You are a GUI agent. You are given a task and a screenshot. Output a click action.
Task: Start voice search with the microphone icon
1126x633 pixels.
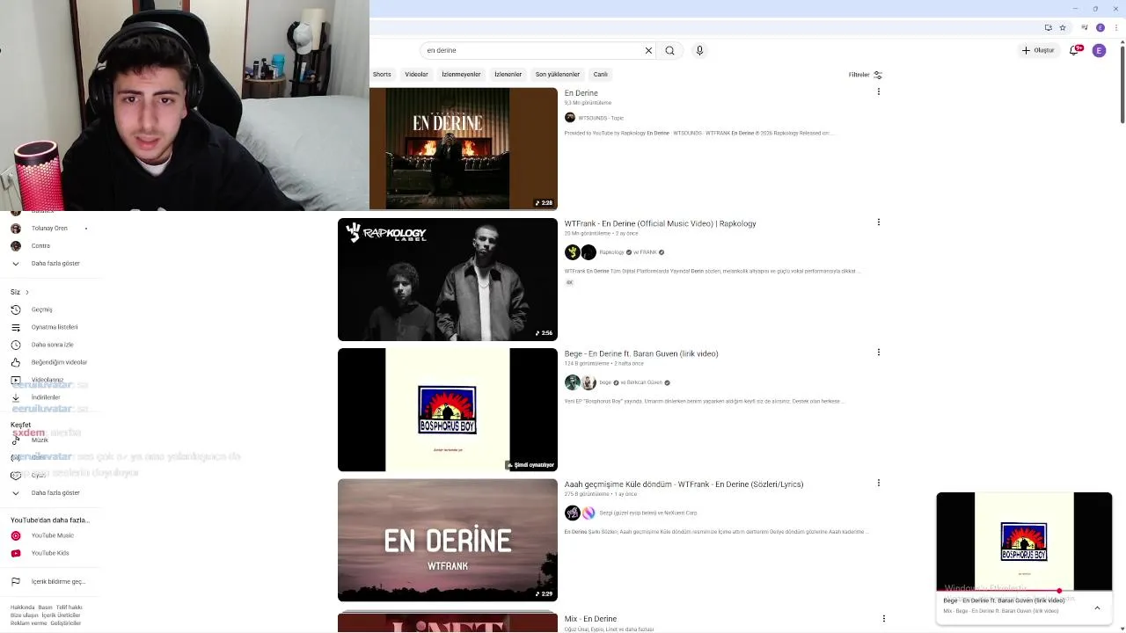(x=699, y=51)
